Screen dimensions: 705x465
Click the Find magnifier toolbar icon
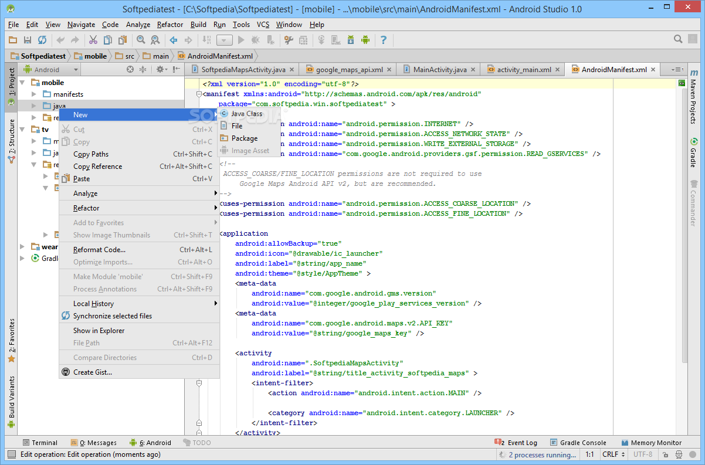pos(141,40)
